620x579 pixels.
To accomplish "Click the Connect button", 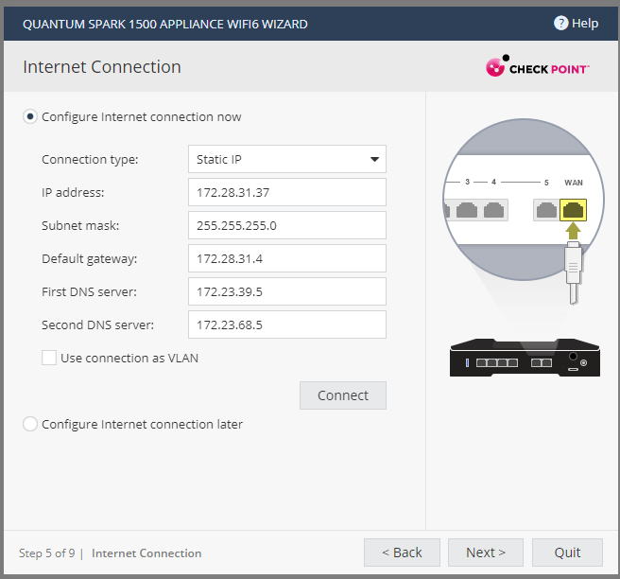I will (343, 395).
